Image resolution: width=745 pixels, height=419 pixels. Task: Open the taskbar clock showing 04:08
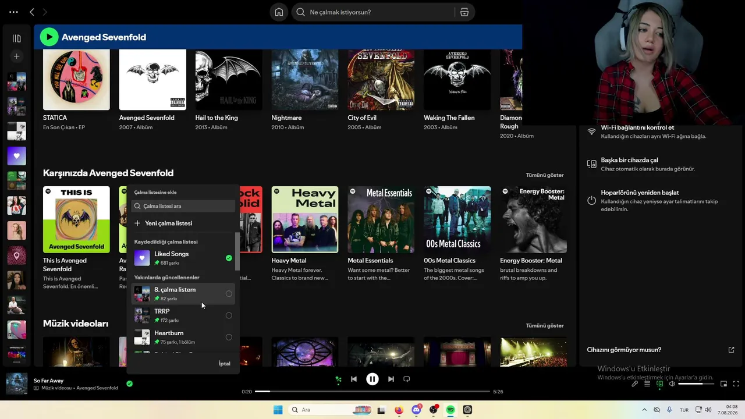(727, 410)
